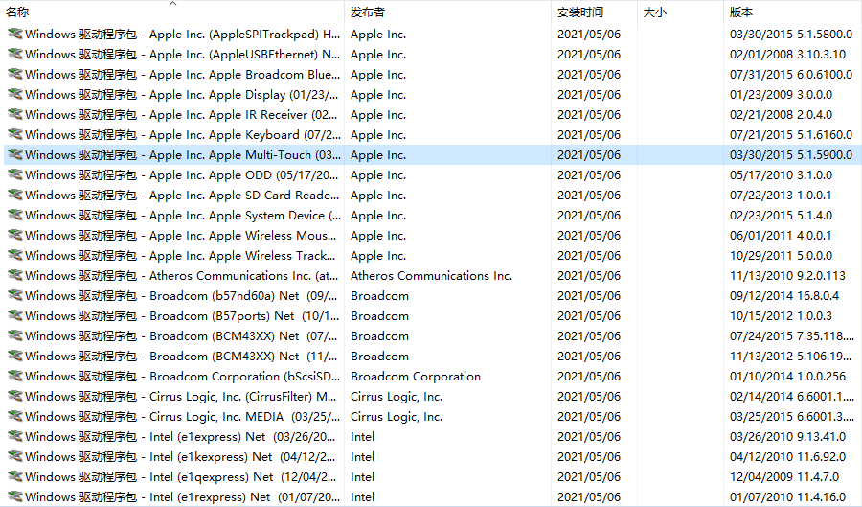Click the Apple System Device driver icon

pos(15,215)
